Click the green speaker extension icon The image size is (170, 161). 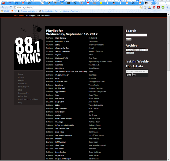163,7
